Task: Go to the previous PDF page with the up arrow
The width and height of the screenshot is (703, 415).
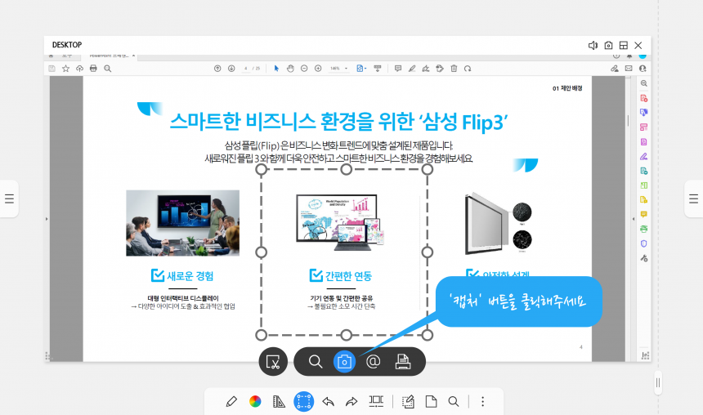Action: [217, 69]
